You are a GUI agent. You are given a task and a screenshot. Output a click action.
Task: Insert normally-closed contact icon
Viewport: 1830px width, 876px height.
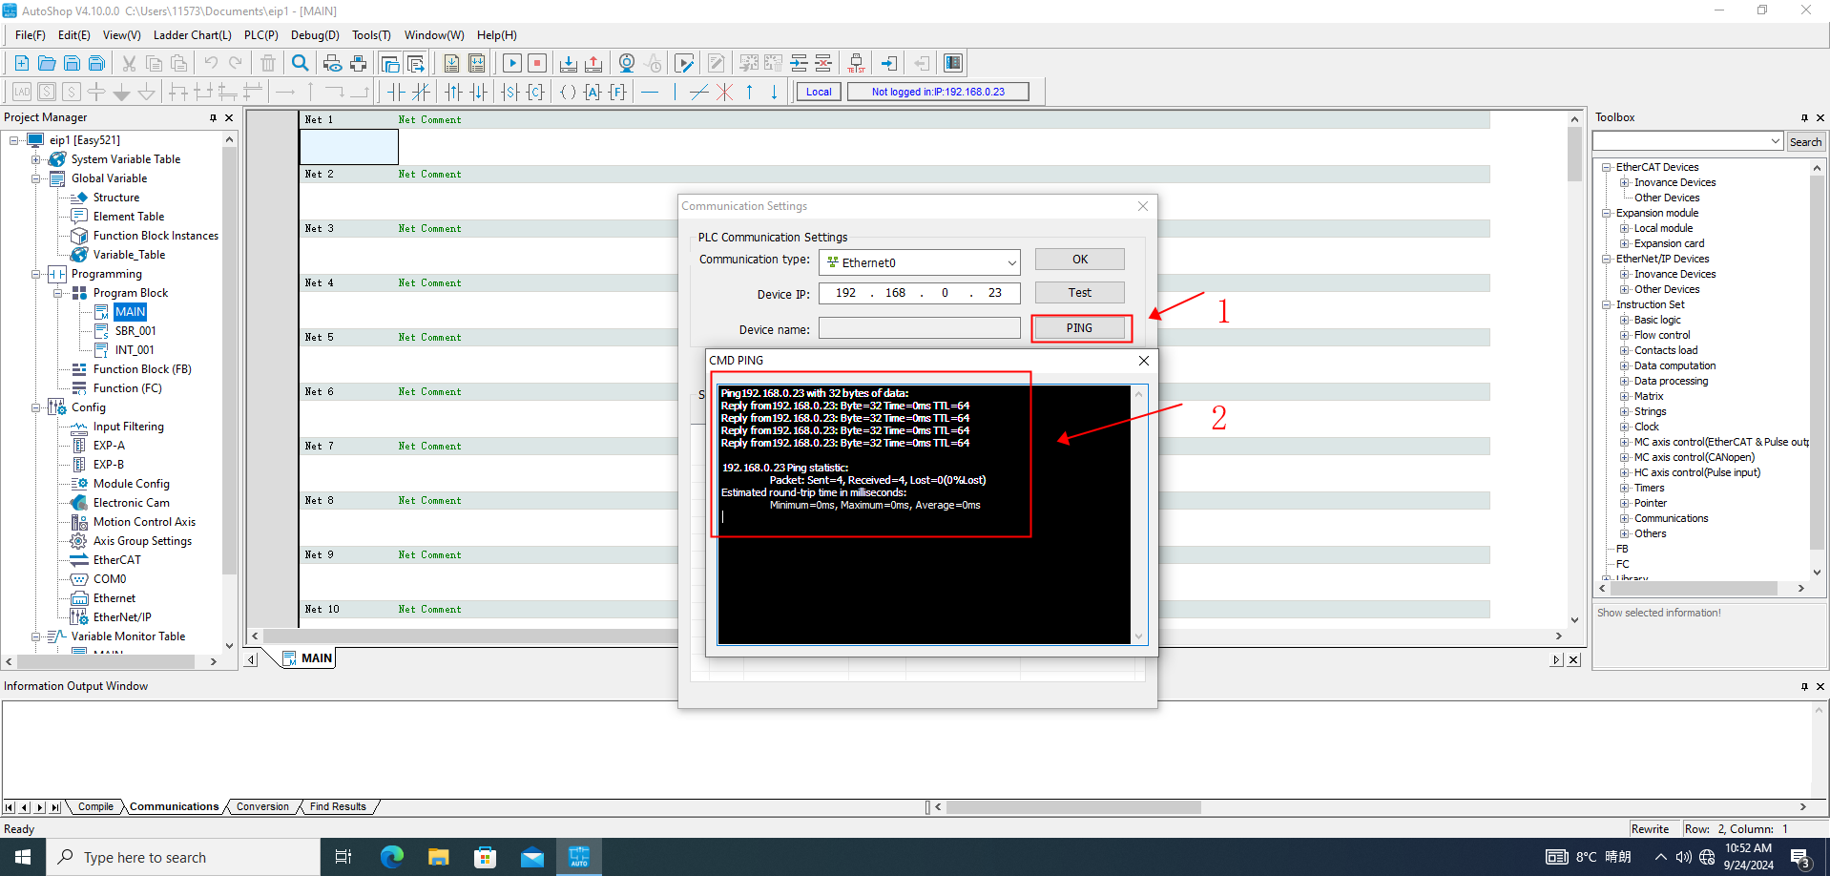pyautogui.click(x=421, y=92)
